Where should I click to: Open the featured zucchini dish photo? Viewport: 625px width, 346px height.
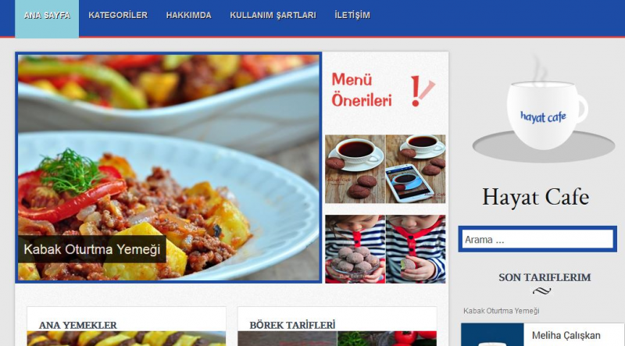[169, 167]
